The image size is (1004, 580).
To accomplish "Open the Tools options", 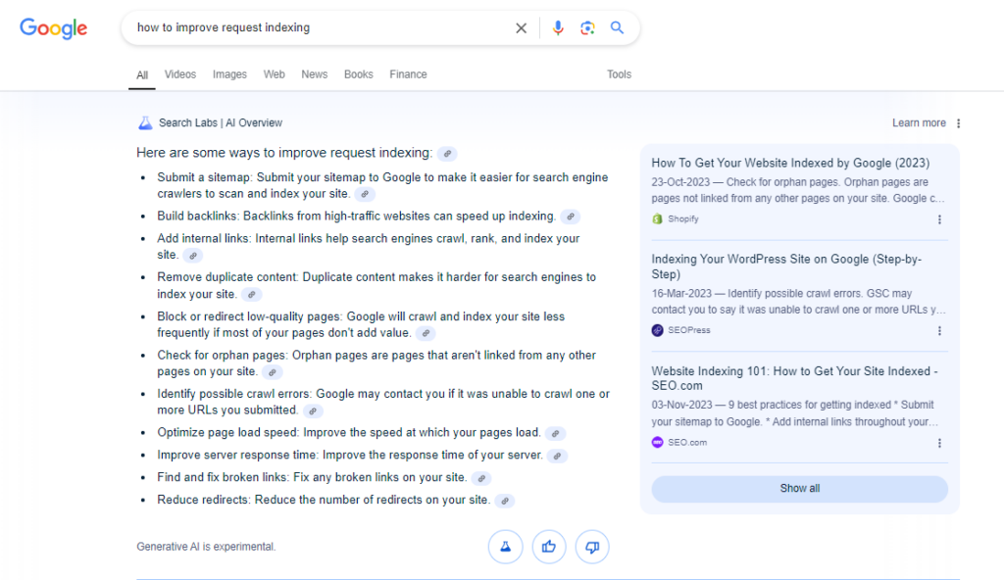I will [620, 74].
